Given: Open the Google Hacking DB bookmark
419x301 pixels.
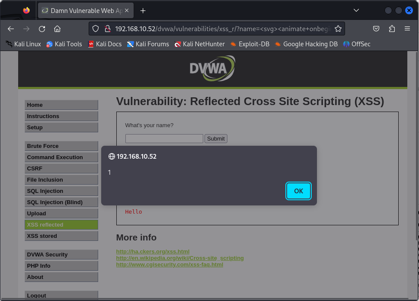Looking at the screenshot, I should point(306,44).
